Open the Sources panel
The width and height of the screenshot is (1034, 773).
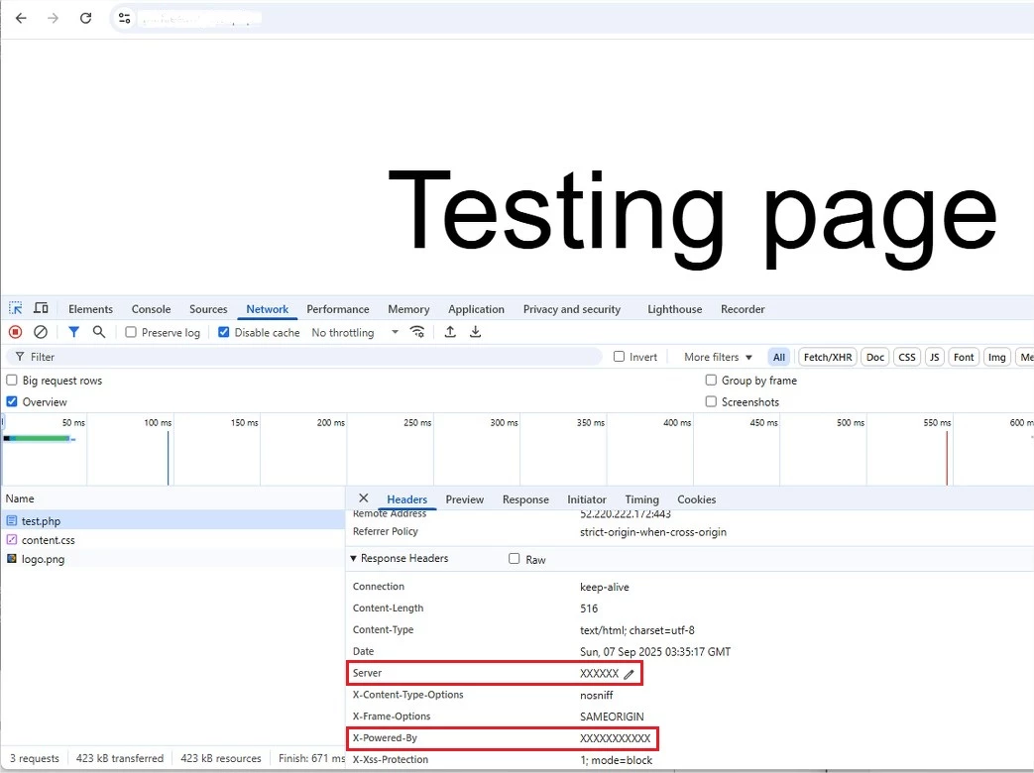(208, 309)
